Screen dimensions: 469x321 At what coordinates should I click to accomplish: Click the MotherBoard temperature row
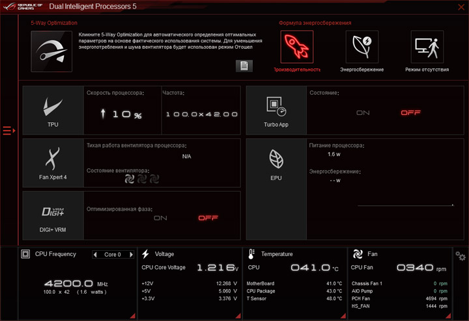pos(294,283)
